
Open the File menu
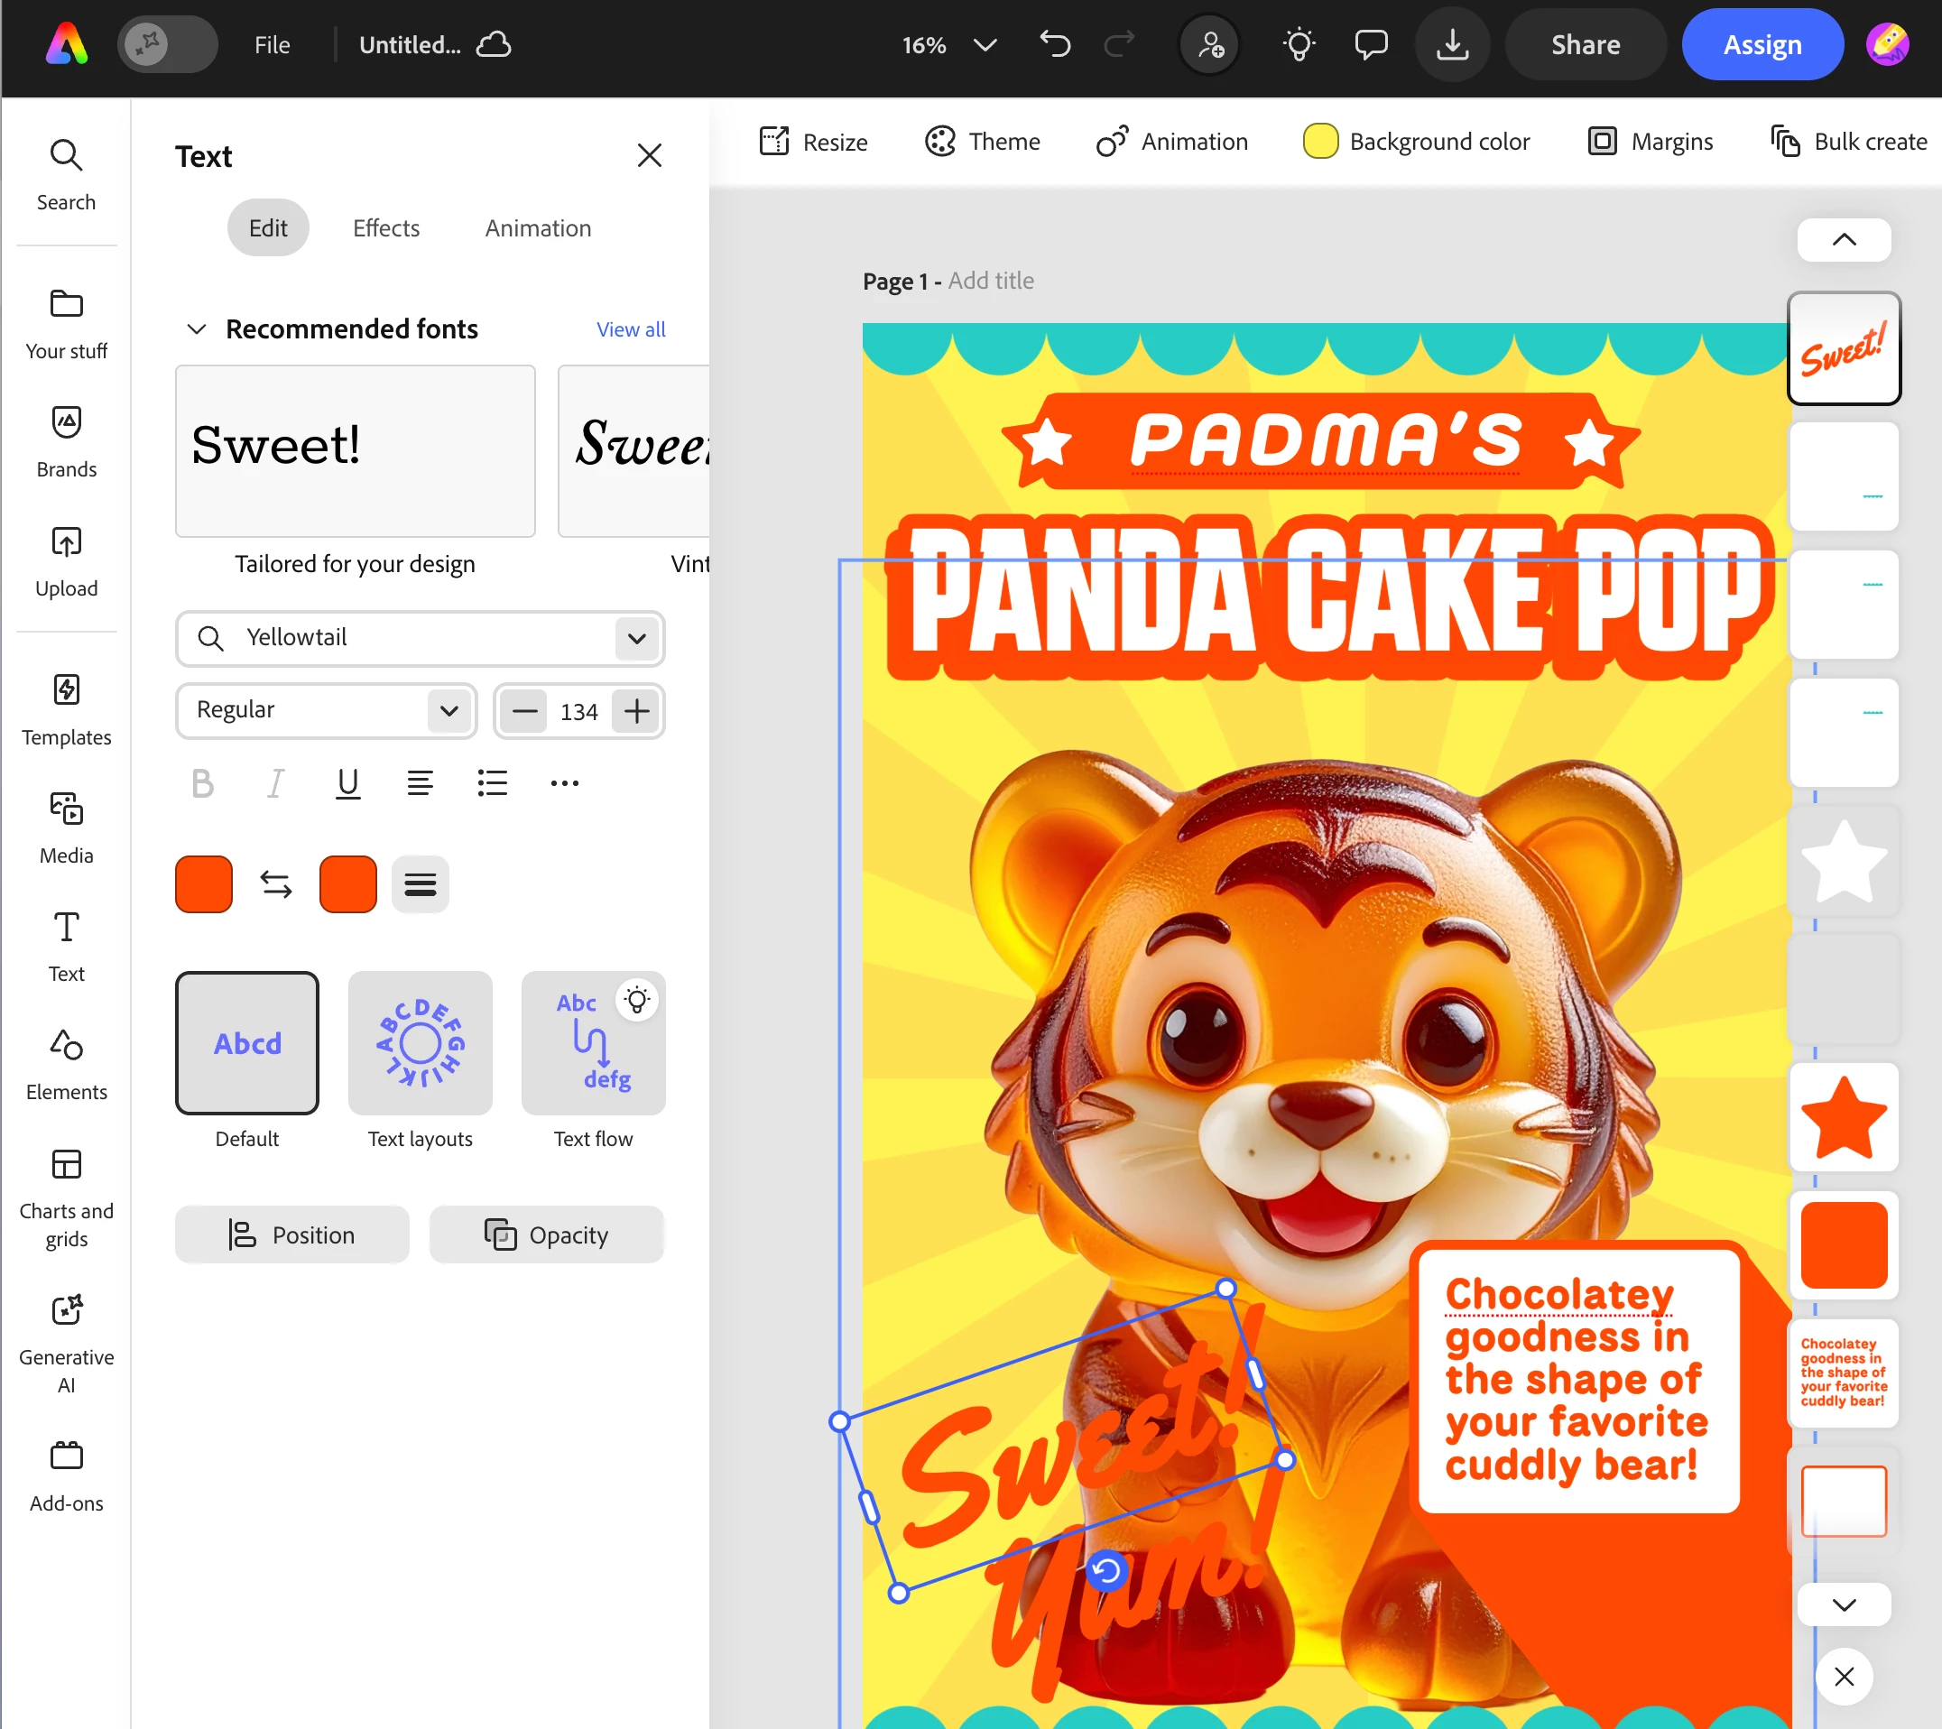point(272,44)
